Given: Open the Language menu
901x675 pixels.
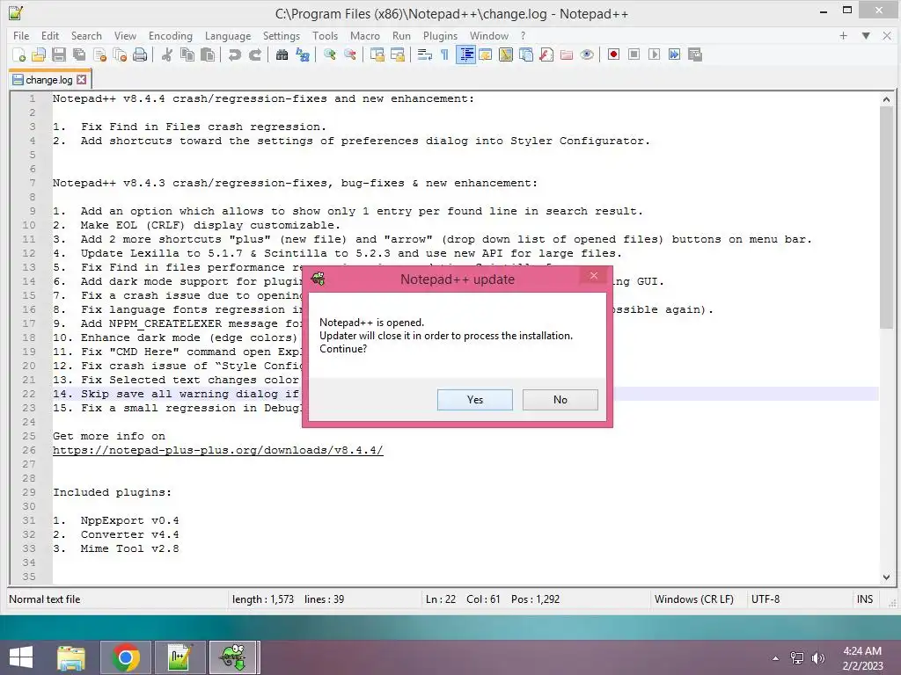Looking at the screenshot, I should pyautogui.click(x=228, y=35).
